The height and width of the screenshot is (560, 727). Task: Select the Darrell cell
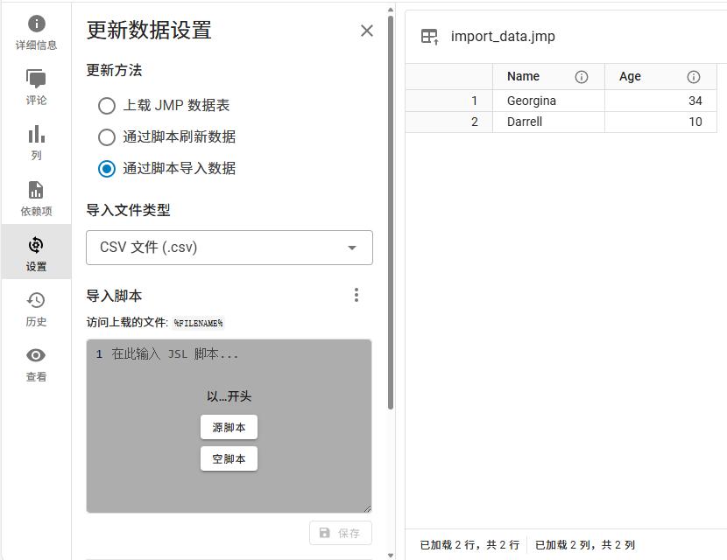point(548,122)
